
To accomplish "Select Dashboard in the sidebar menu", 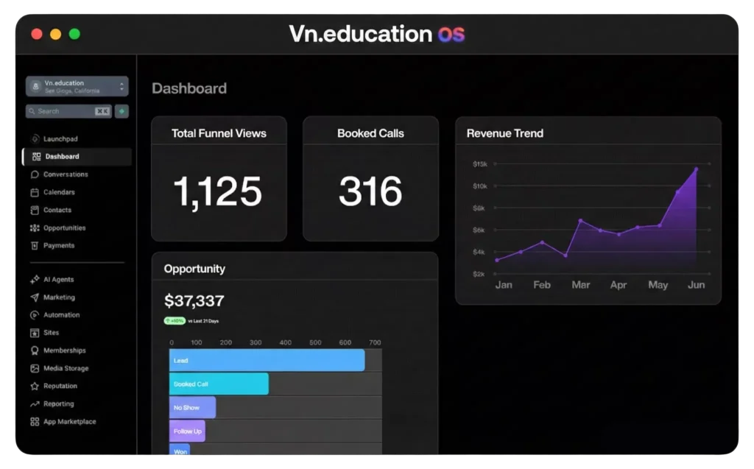I will (x=62, y=157).
